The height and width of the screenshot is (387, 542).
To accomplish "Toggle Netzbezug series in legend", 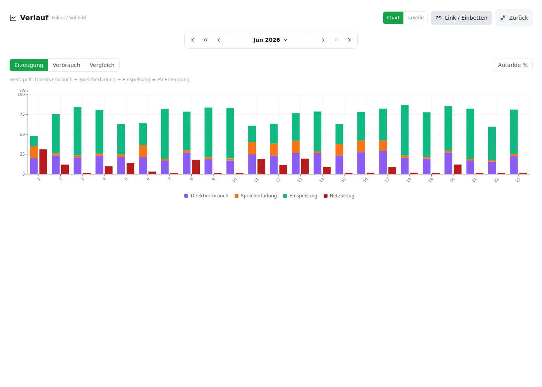I will [339, 196].
